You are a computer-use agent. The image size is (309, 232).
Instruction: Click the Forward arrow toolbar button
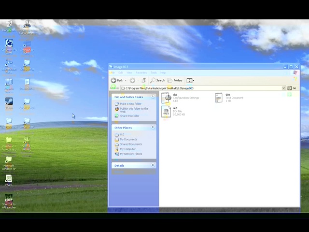click(x=132, y=80)
